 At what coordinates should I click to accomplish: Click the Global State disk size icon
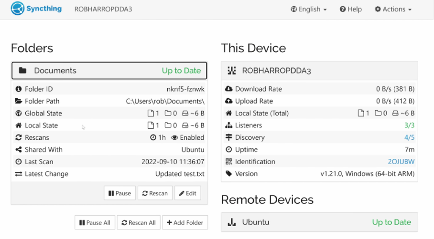point(185,113)
